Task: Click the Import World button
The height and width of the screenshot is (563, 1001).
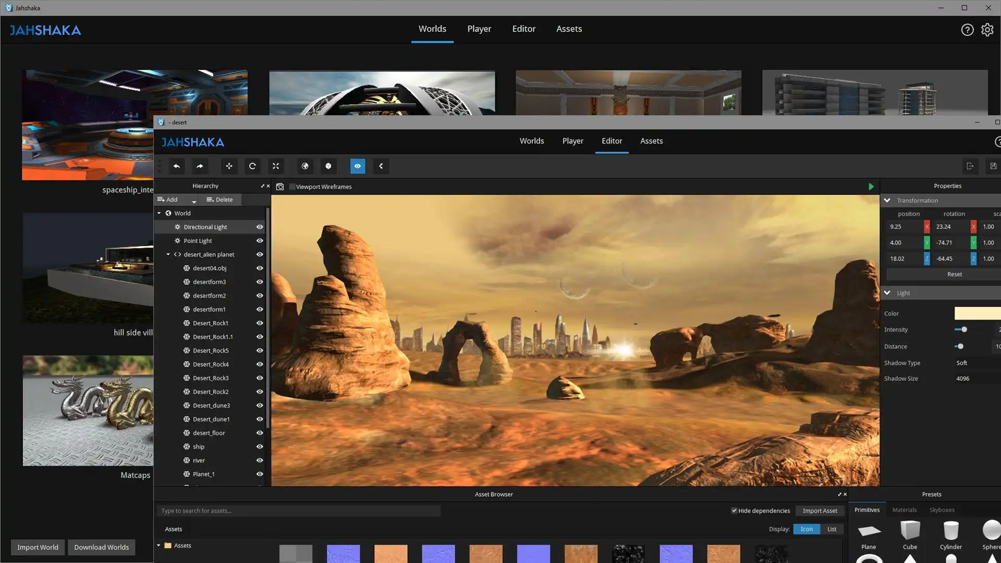Action: coord(37,546)
